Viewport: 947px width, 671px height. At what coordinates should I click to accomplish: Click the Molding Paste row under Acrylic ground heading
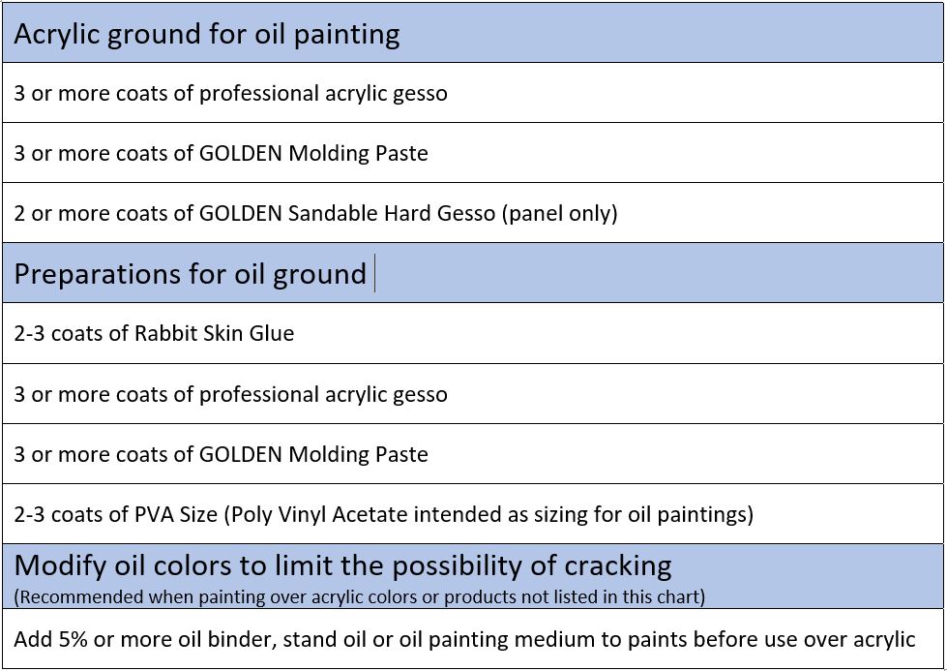(x=221, y=154)
